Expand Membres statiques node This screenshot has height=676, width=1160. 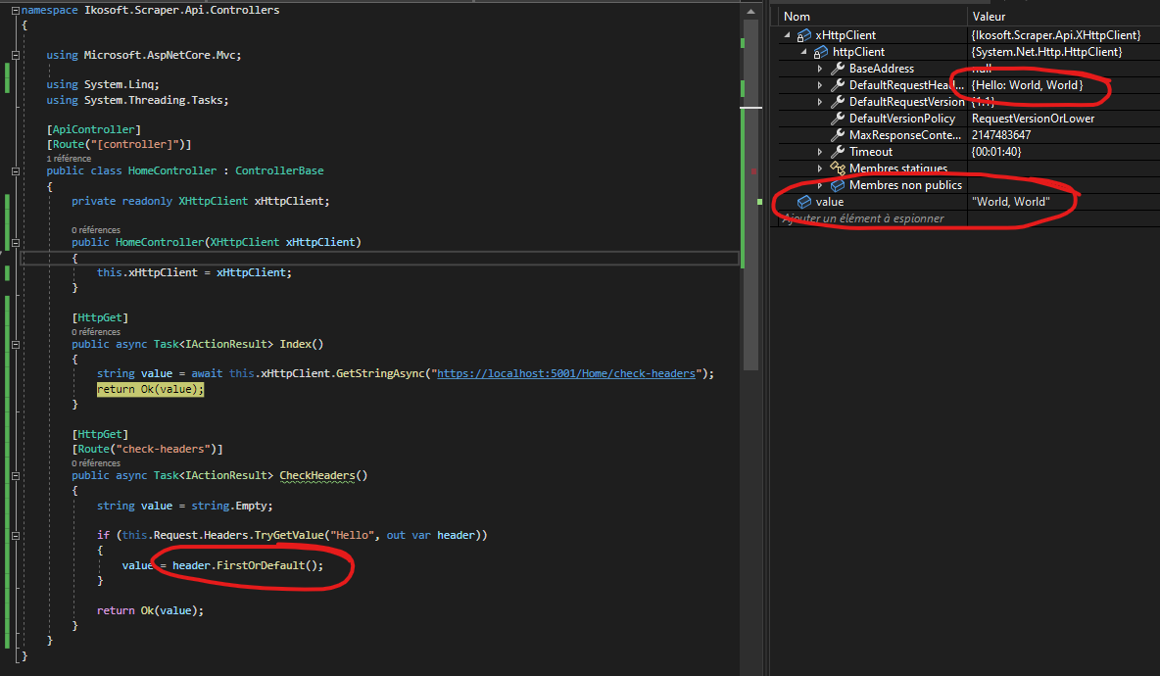[x=820, y=169]
